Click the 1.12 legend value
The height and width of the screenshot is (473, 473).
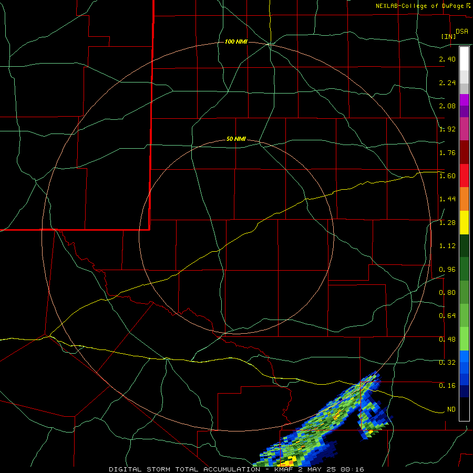(447, 246)
